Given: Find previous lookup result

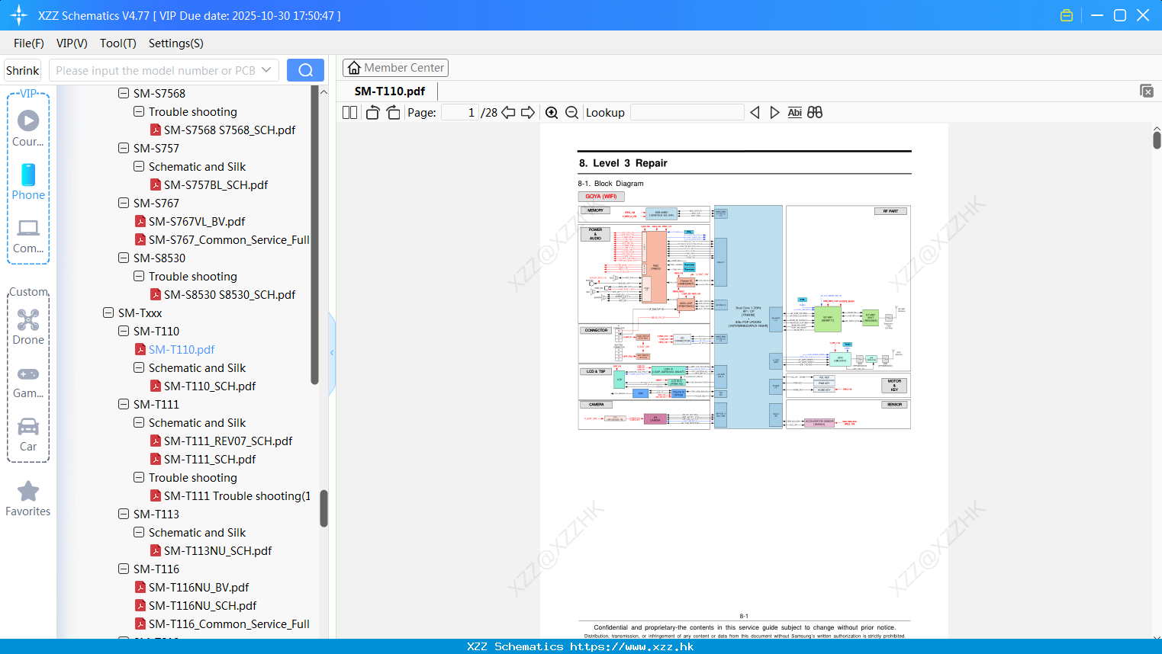Looking at the screenshot, I should coord(755,113).
